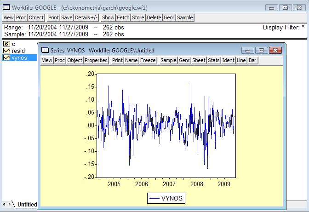This screenshot has width=309, height=212.
Task: Open the Sheet view of the series
Action: click(199, 60)
